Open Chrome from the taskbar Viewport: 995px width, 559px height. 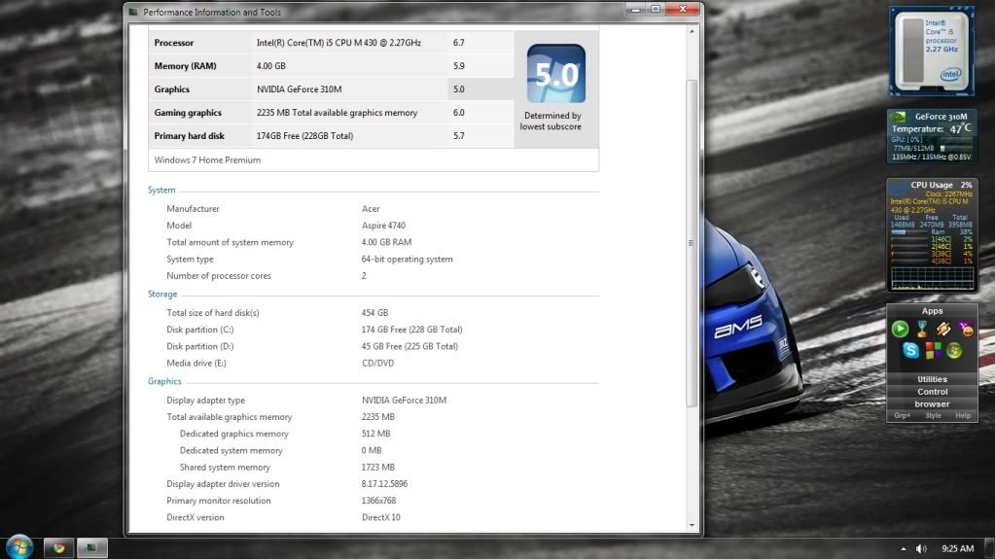[58, 547]
